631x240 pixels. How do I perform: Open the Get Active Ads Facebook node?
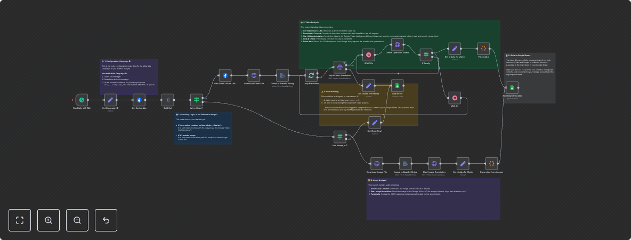point(139,100)
